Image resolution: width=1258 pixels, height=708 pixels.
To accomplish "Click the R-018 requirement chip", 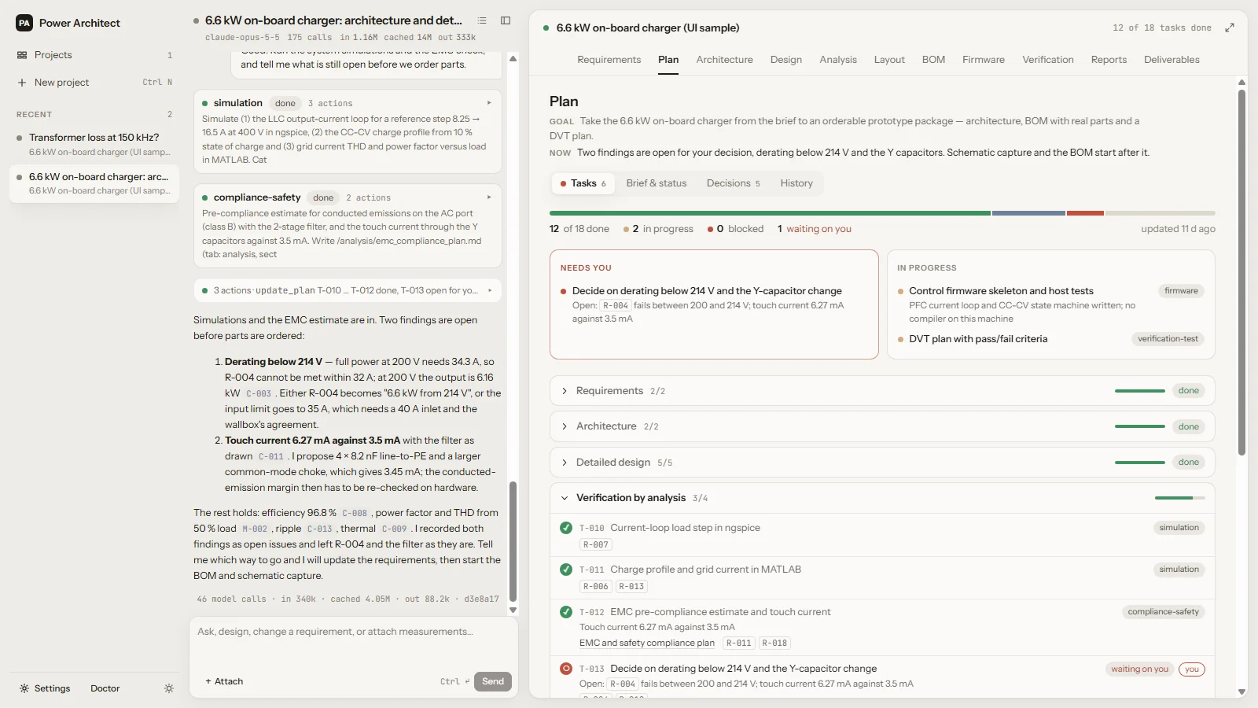I will click(x=774, y=643).
